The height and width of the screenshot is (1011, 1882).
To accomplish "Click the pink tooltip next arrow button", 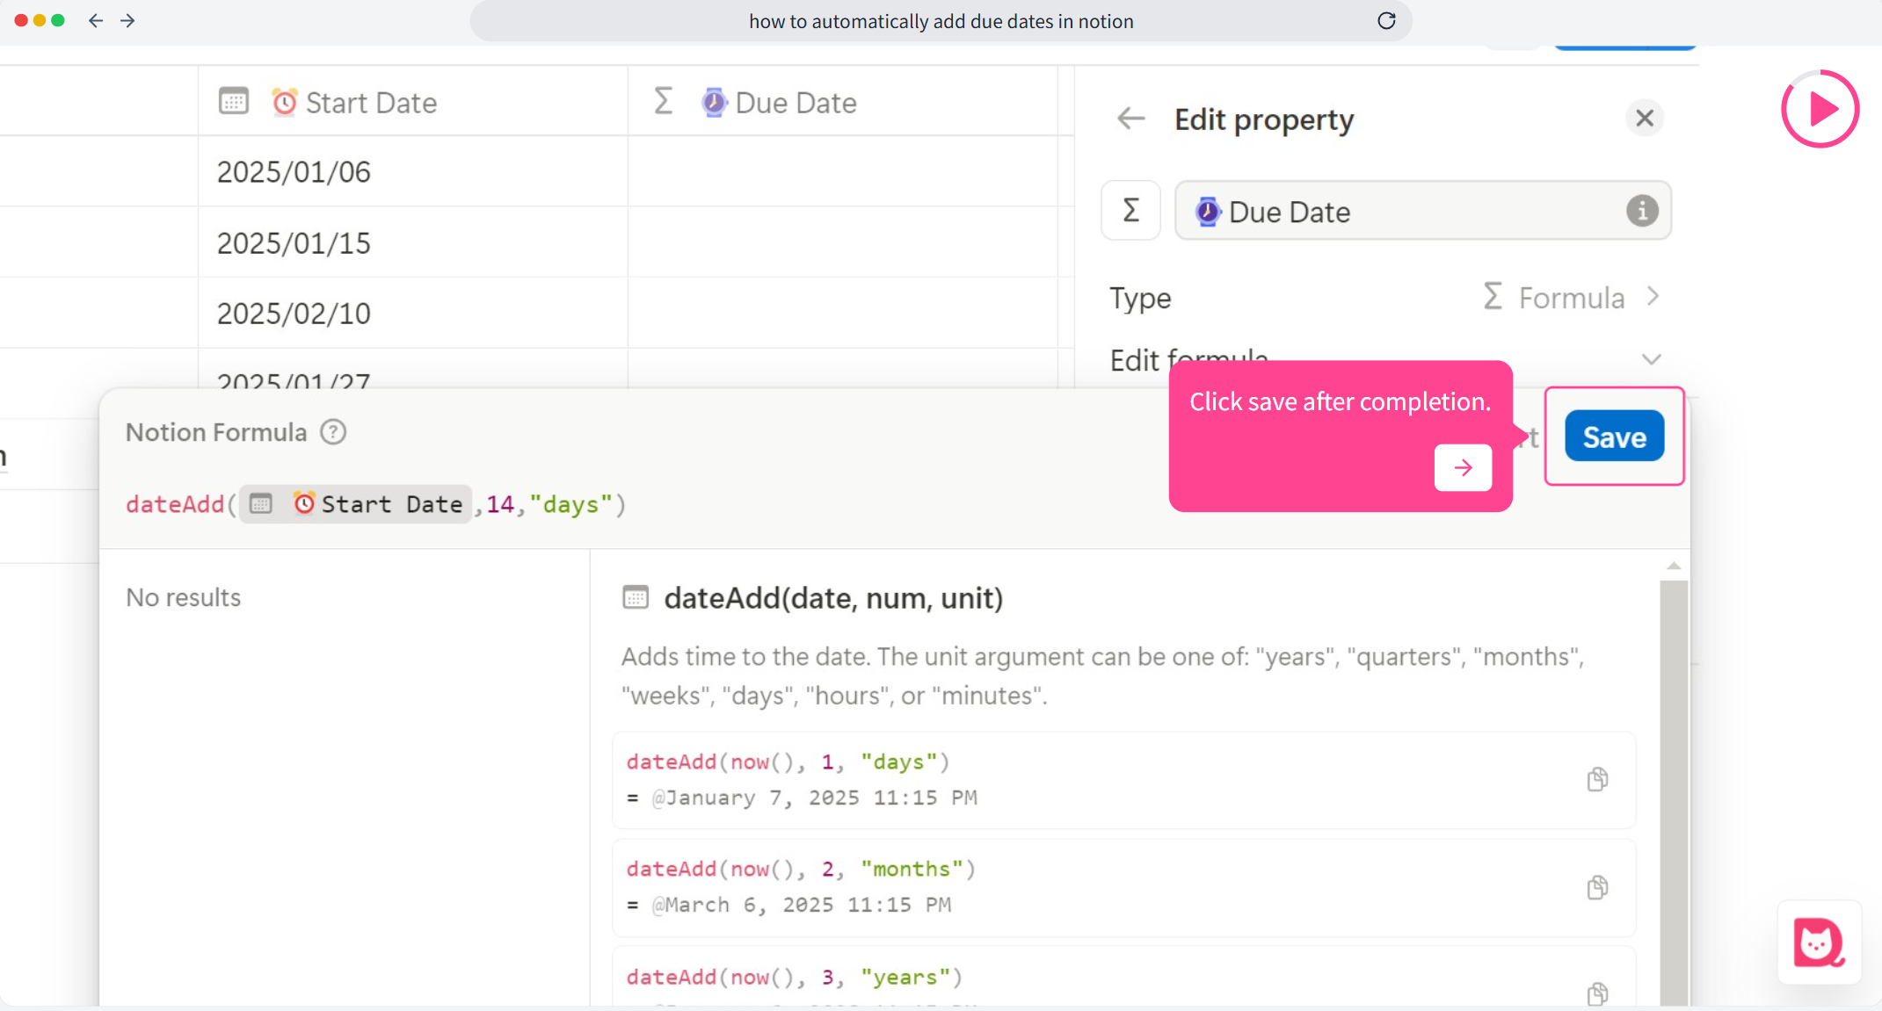I will click(x=1463, y=467).
